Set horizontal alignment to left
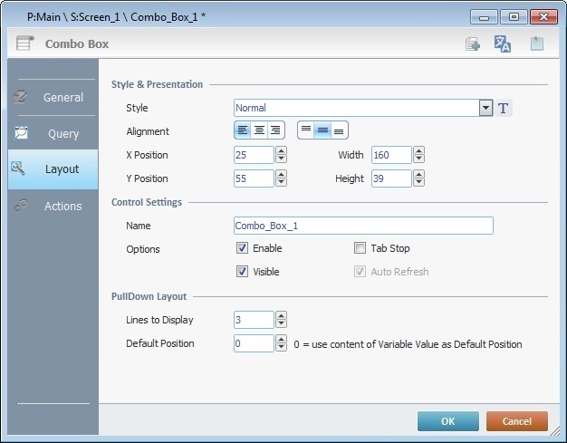This screenshot has height=443, width=567. click(243, 130)
